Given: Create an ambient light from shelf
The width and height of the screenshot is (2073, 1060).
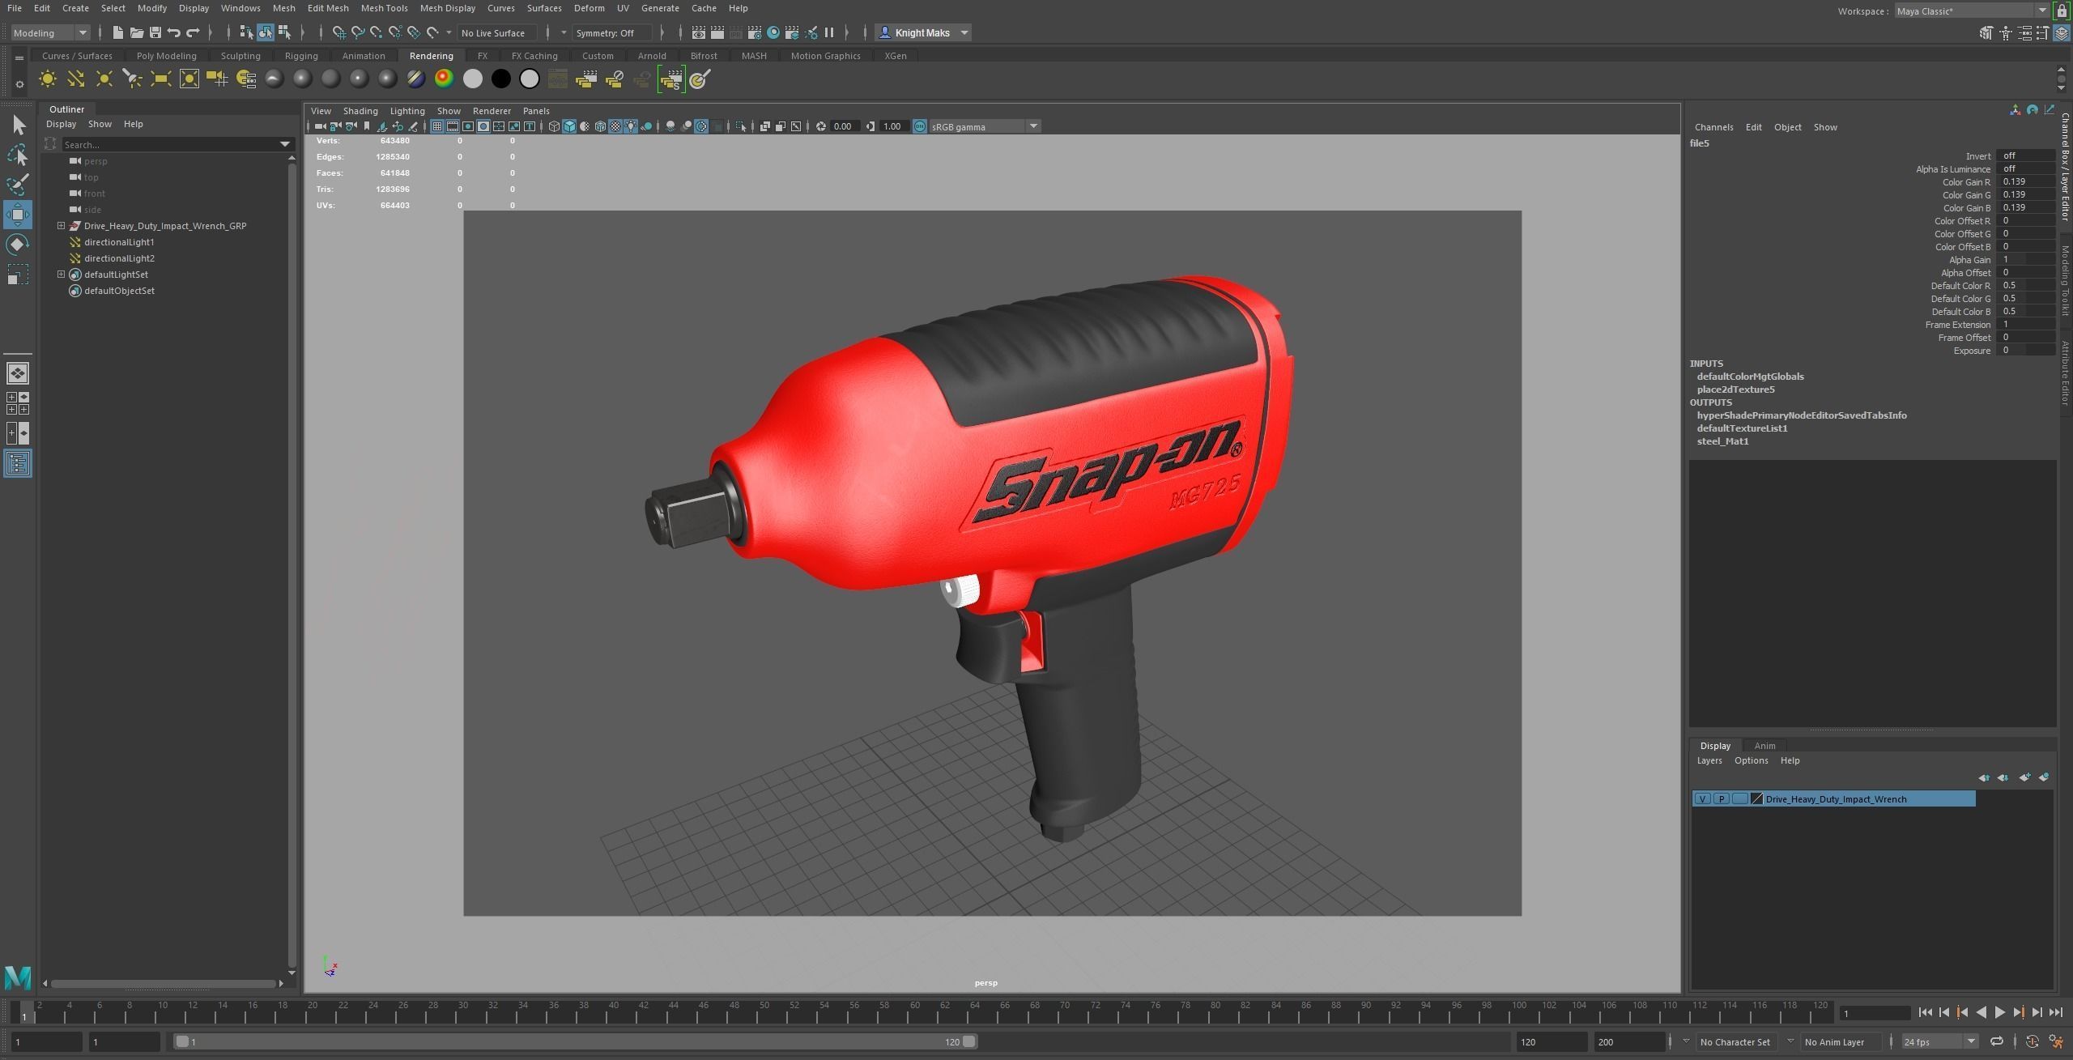Looking at the screenshot, I should [x=48, y=79].
